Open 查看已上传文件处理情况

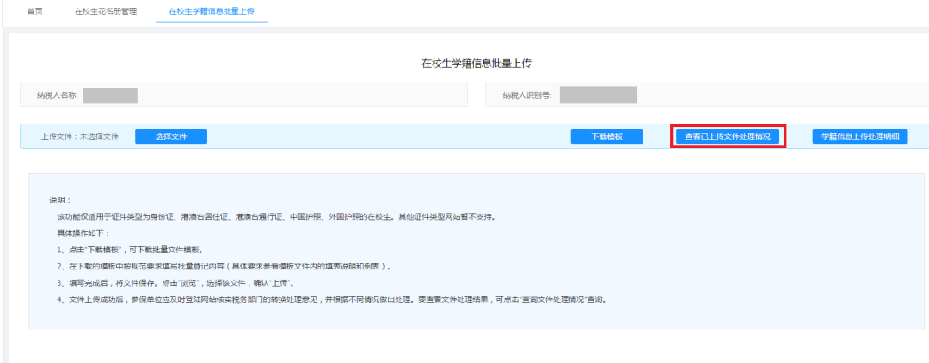pos(728,136)
